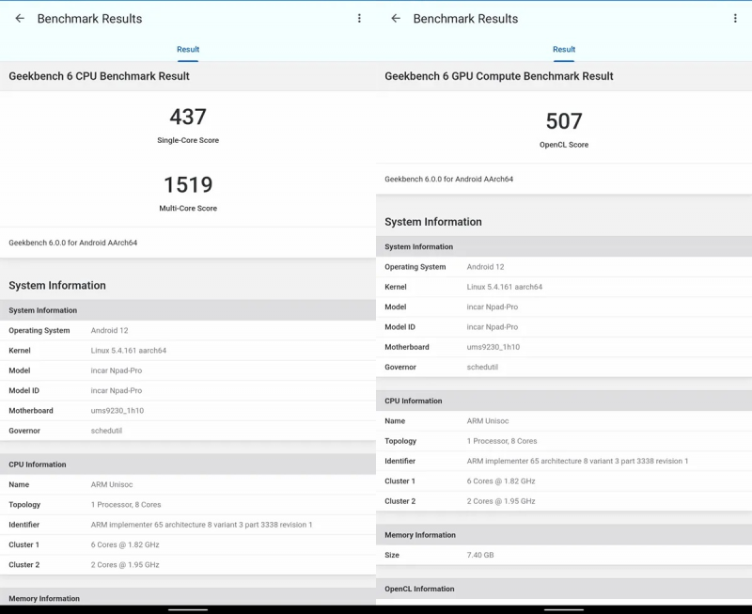Open overflow menu on GPU results screen

tap(735, 18)
